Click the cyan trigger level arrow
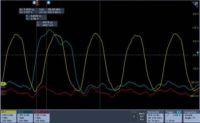The width and height of the screenshot is (200, 123). tap(198, 52)
